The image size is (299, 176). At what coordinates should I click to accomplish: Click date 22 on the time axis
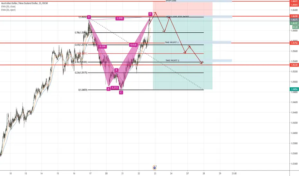[x=139, y=173]
